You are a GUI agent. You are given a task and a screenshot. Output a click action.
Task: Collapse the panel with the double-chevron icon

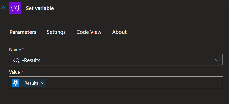(x=3, y=8)
